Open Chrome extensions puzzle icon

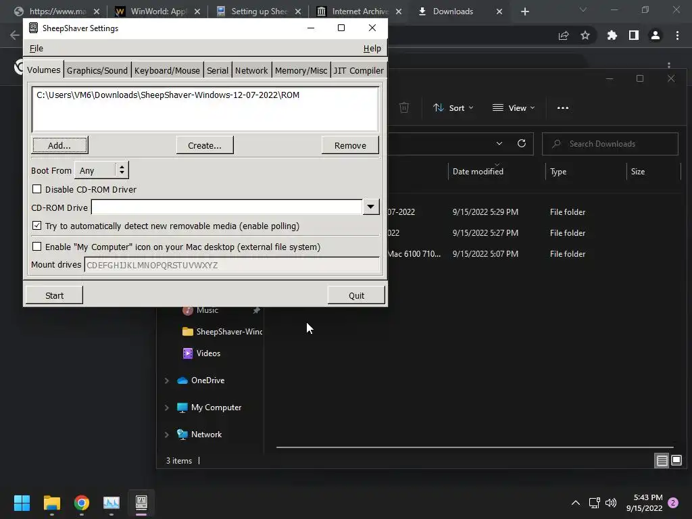pos(612,35)
